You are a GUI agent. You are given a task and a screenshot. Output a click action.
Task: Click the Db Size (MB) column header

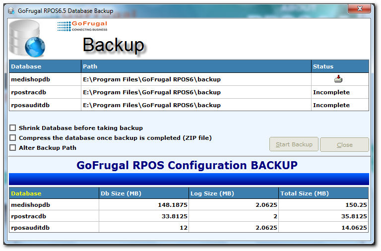pos(144,193)
